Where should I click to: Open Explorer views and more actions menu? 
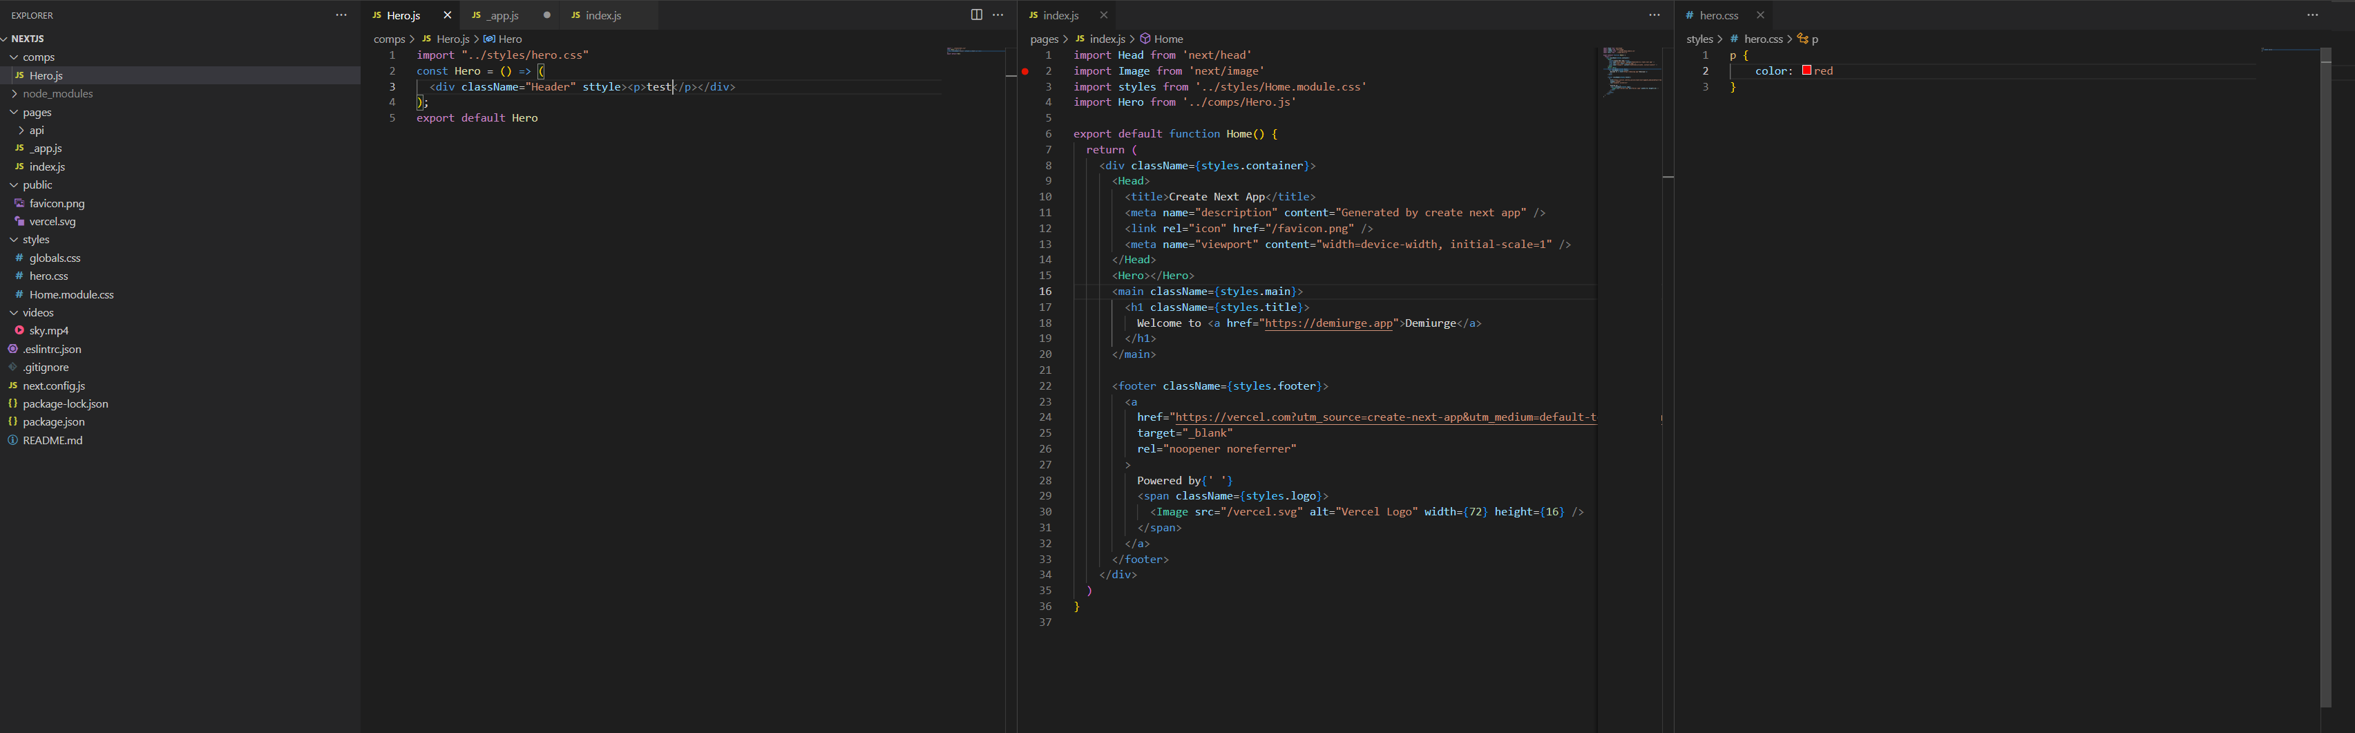coord(341,15)
